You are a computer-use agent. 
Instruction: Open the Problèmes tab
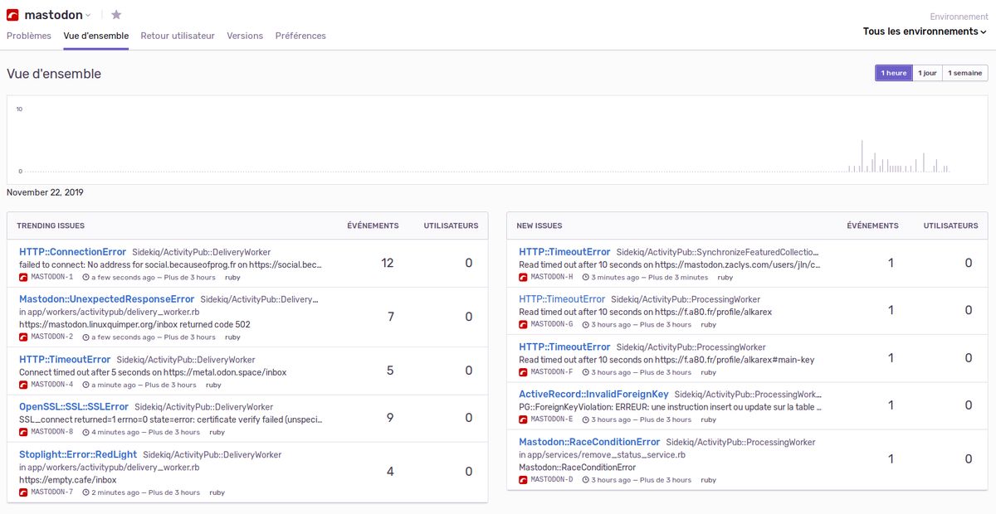pos(29,36)
